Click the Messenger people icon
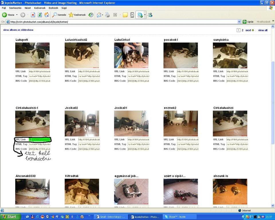This screenshot has width=275, height=220. pyautogui.click(x=150, y=15)
